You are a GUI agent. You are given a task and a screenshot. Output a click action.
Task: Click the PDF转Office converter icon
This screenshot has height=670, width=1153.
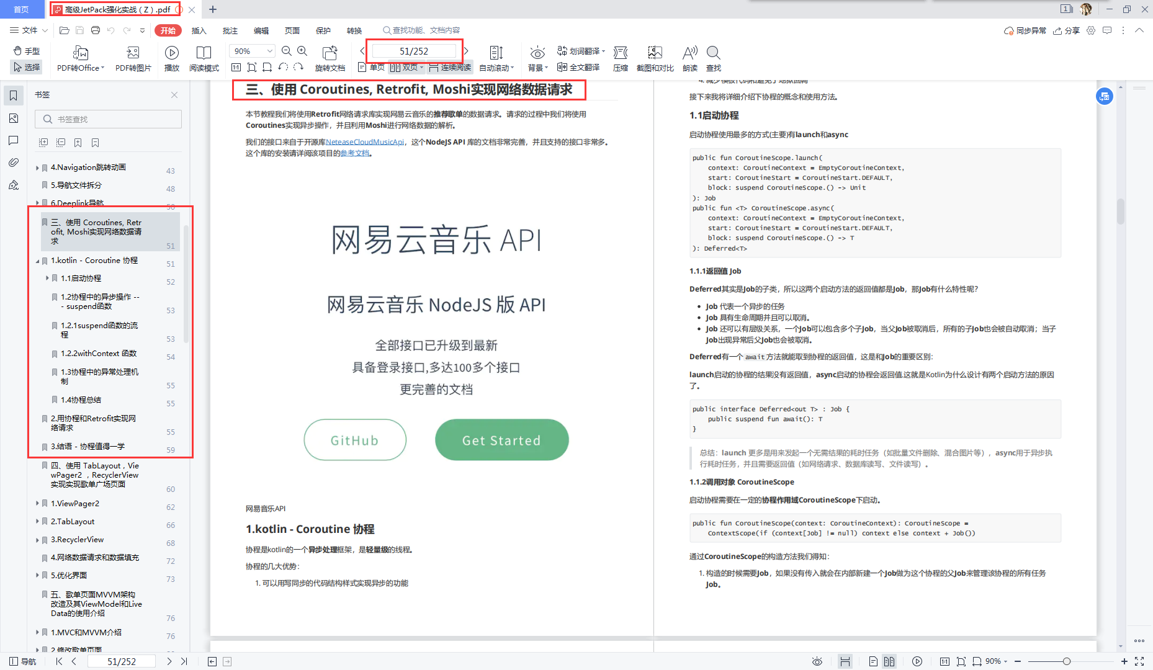(81, 53)
